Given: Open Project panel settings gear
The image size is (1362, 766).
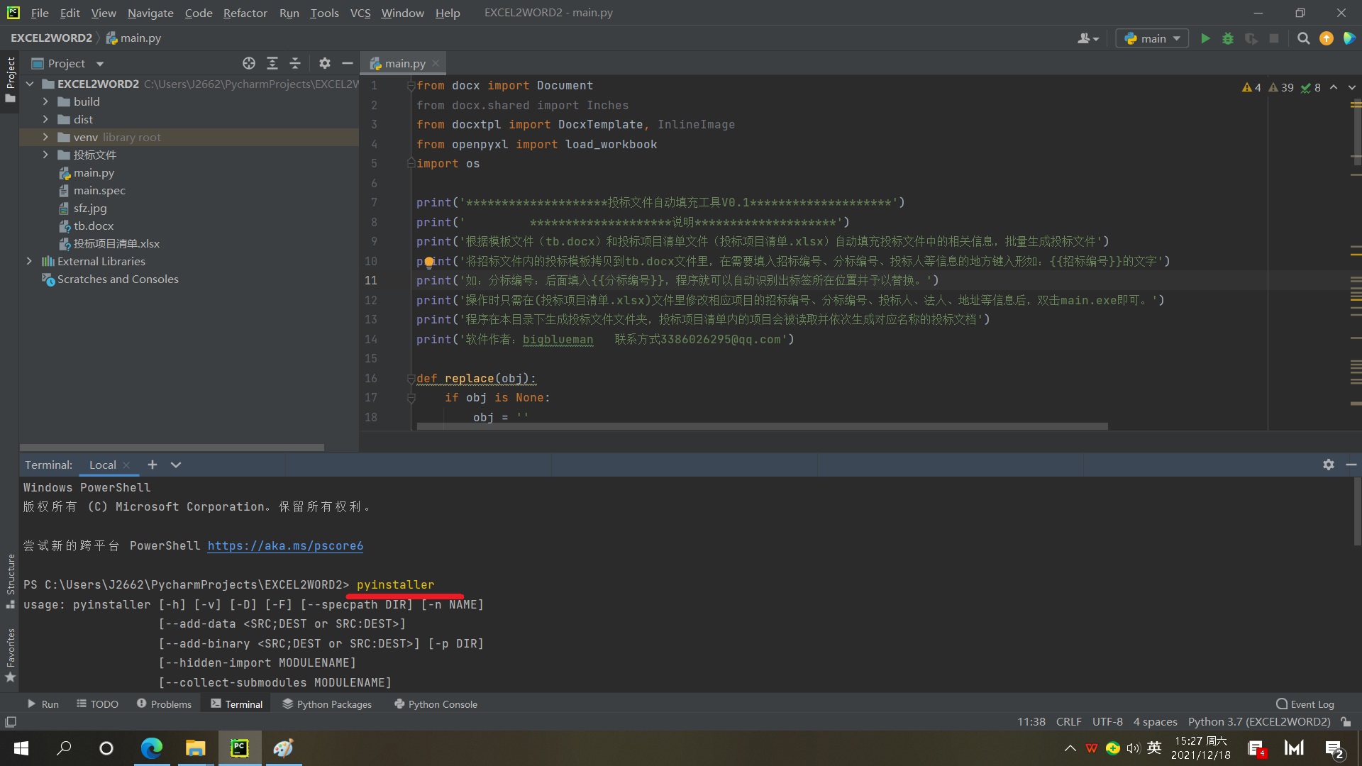Looking at the screenshot, I should [324, 63].
